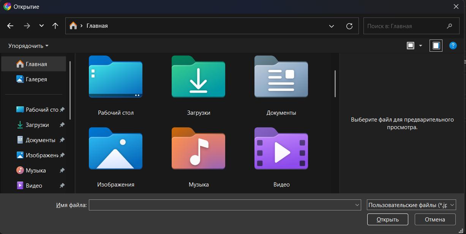Open the file type filter dropdown
The width and height of the screenshot is (466, 234).
[411, 205]
